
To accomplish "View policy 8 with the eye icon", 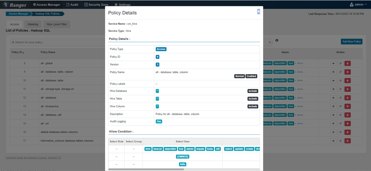I will pyautogui.click(x=333, y=63).
